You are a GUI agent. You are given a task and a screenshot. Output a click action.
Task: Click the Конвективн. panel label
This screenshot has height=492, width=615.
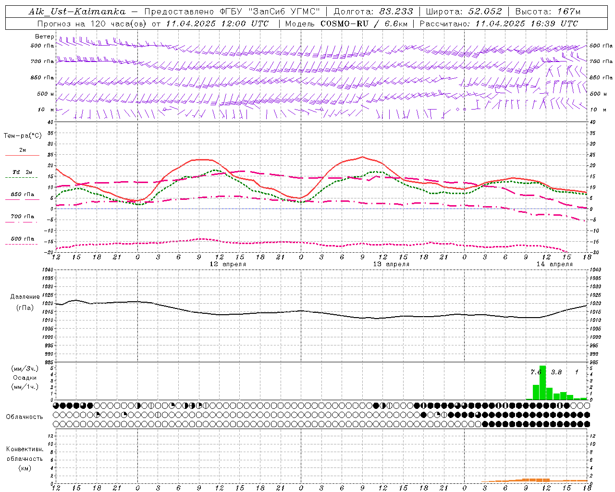coord(25,449)
